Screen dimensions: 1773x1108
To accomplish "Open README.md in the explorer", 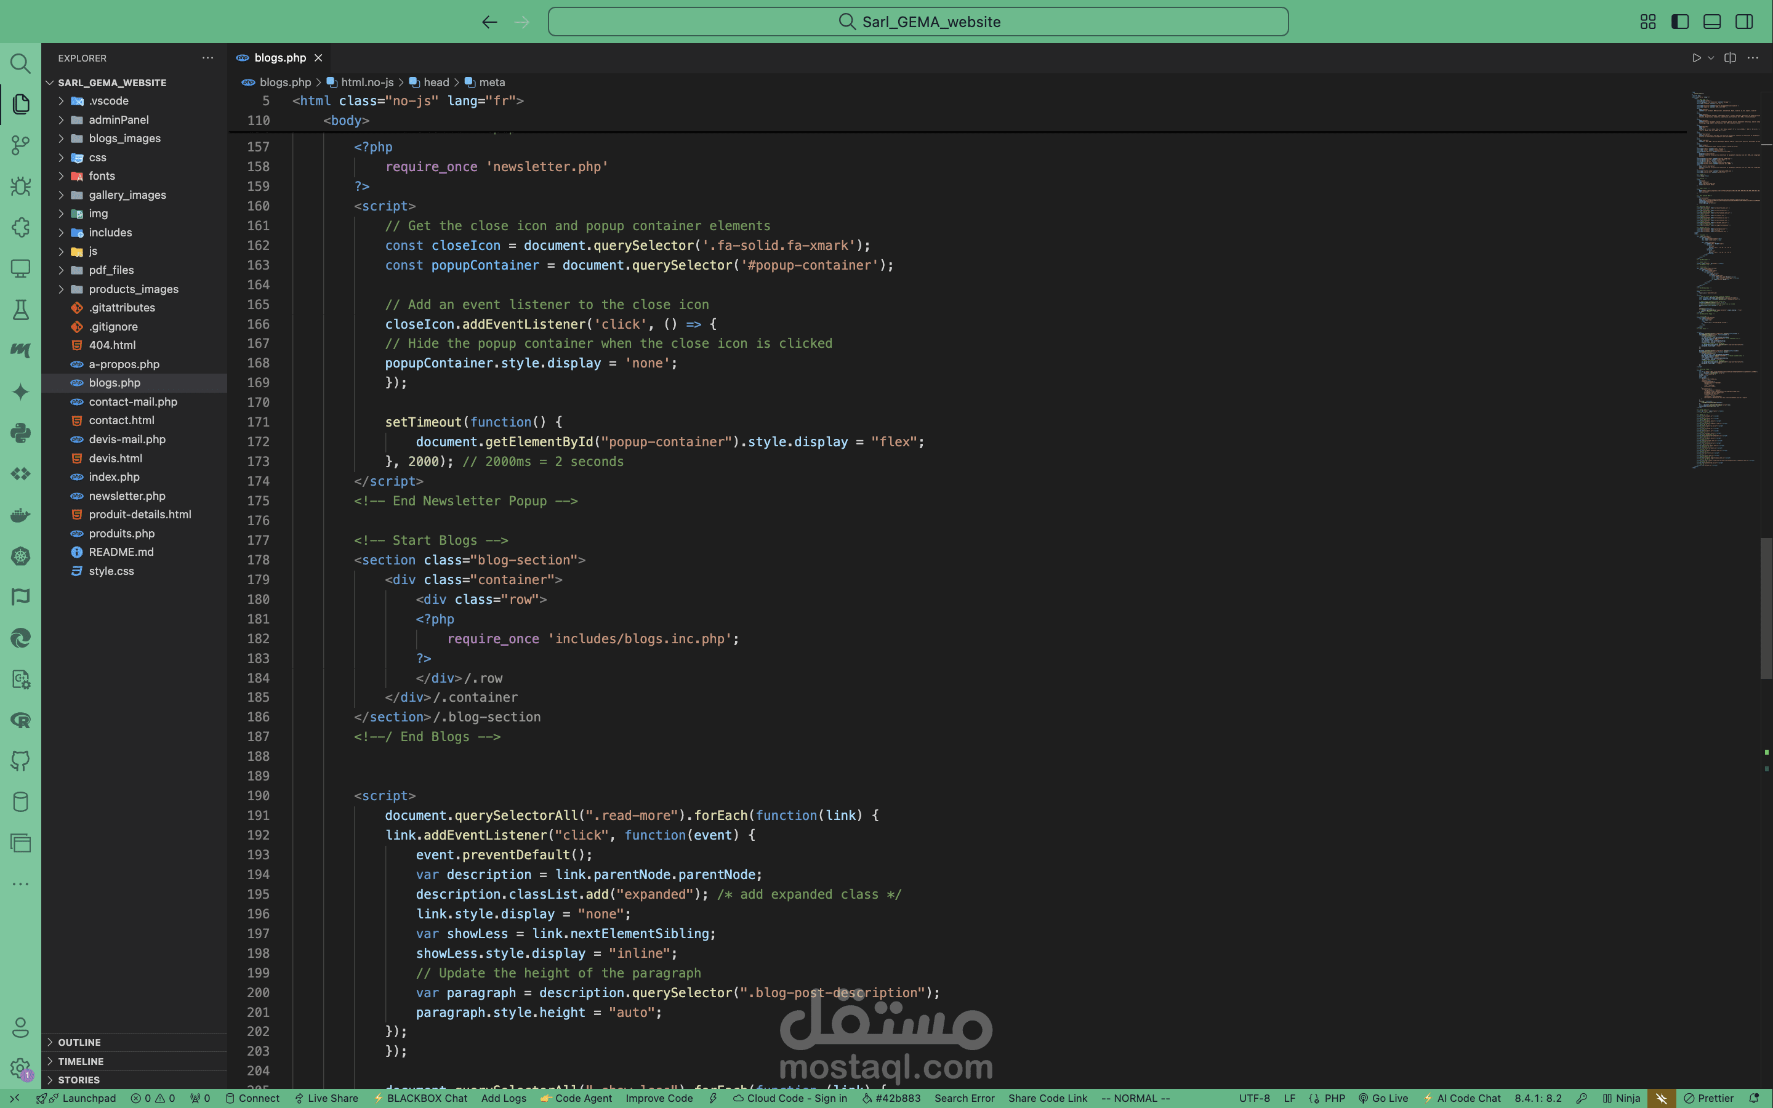I will (x=134, y=552).
